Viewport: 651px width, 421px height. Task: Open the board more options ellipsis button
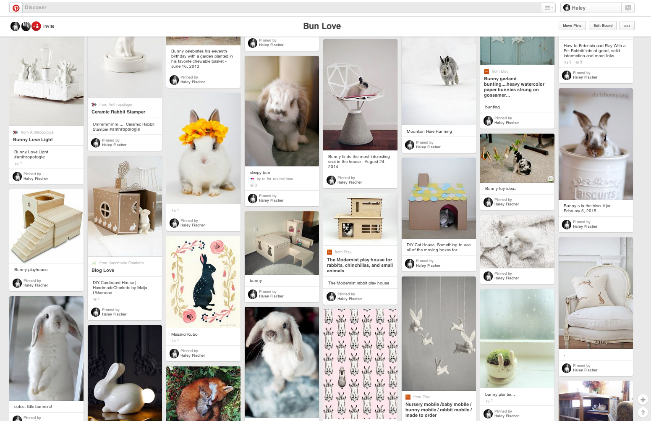(x=627, y=26)
